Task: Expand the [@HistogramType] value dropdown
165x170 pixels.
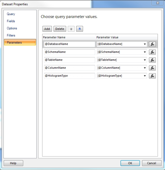Action: coord(145,76)
